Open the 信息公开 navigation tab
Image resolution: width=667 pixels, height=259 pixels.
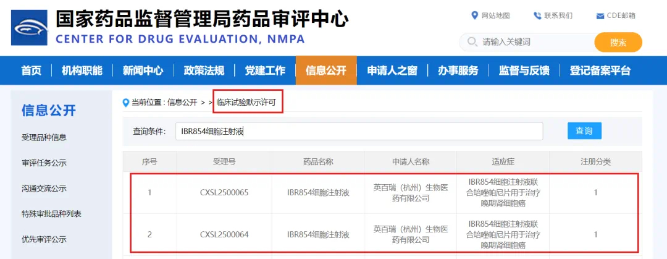coord(325,70)
